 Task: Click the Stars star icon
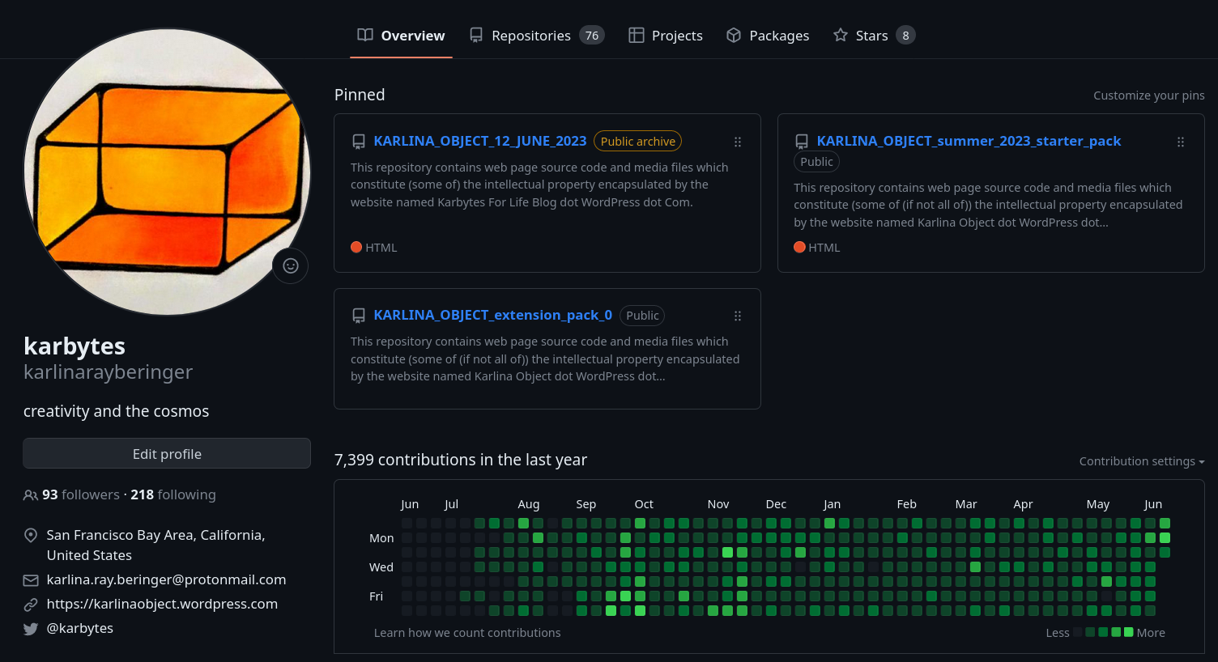point(841,35)
